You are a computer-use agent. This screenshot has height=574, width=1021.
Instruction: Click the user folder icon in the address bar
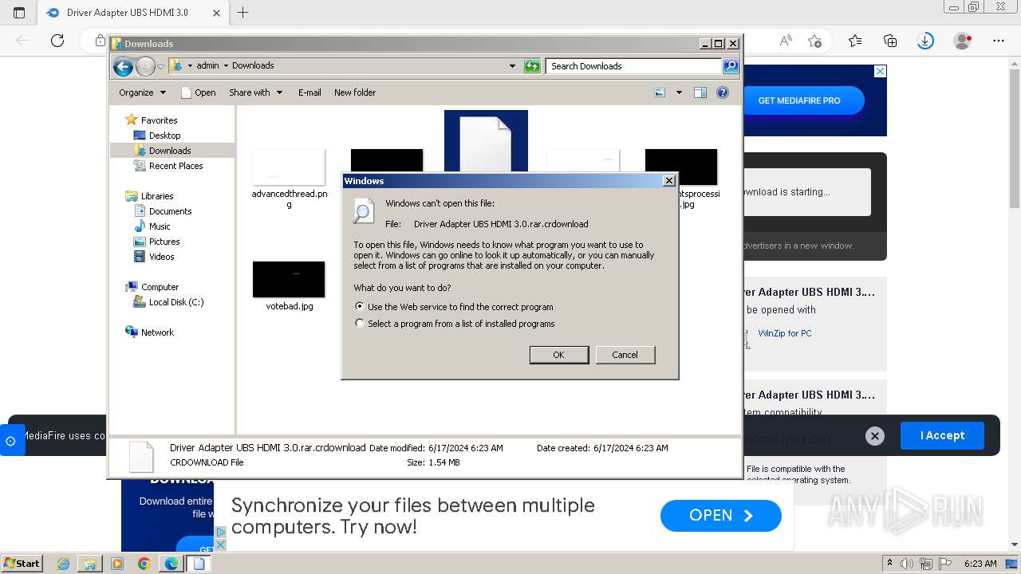(x=176, y=65)
